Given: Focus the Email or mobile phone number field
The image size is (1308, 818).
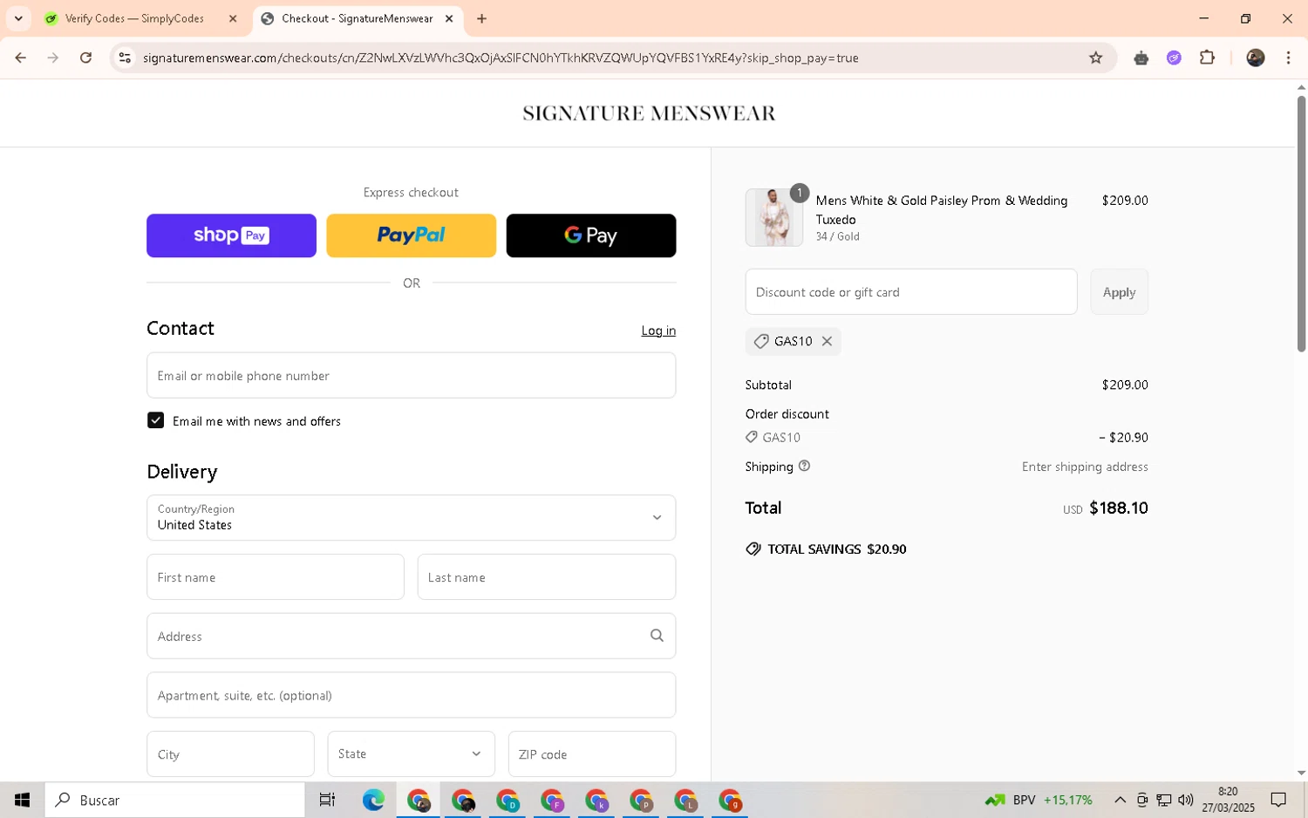Looking at the screenshot, I should pos(411,376).
